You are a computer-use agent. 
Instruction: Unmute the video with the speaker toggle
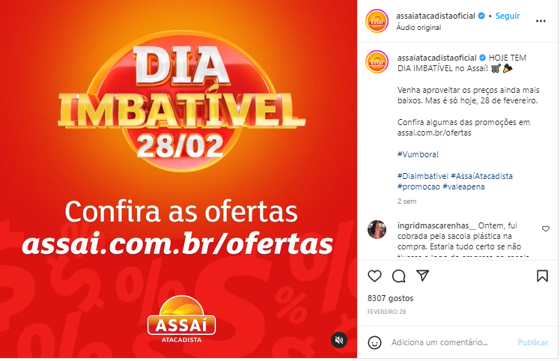tap(339, 340)
